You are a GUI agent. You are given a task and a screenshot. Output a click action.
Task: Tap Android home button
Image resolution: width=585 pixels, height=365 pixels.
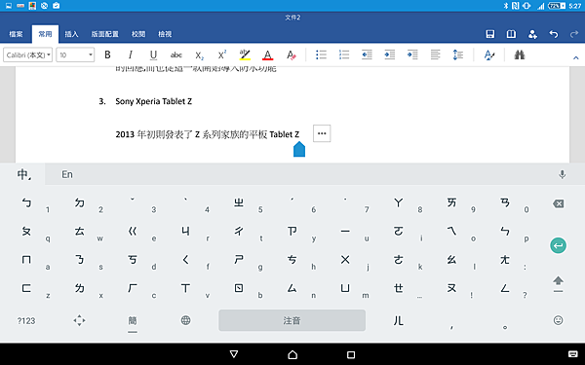(x=292, y=354)
